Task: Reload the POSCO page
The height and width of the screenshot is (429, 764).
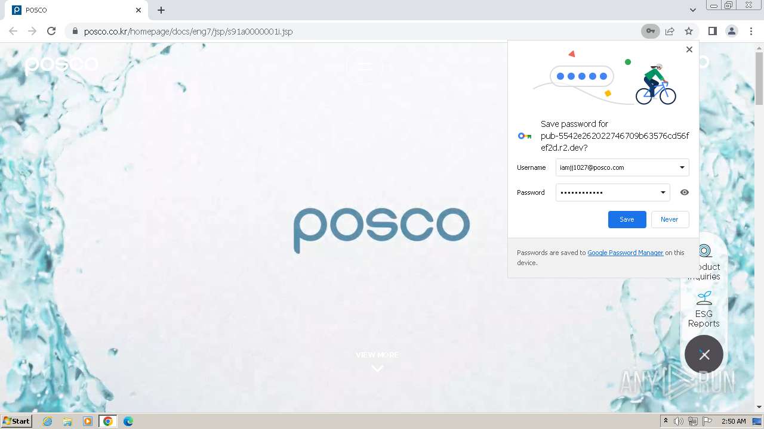Action: tap(51, 31)
